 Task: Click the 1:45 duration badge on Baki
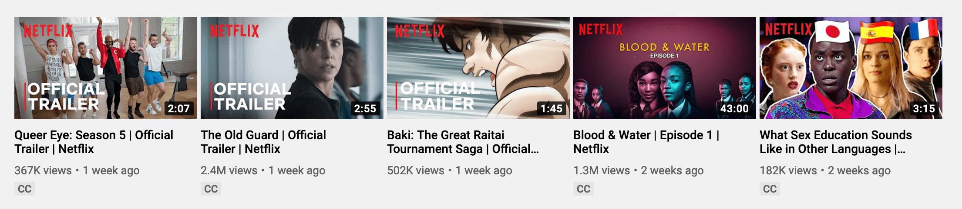click(552, 108)
